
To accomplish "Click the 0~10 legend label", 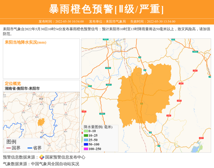I will pos(92,131).
